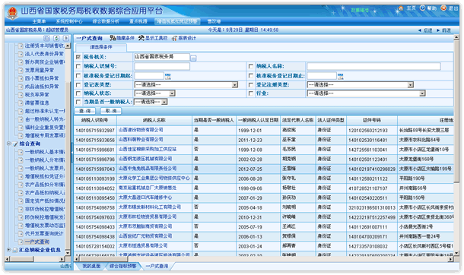Image resolution: width=464 pixels, height=275 pixels.
Task: Open the 主菜单 menu
Action: click(x=39, y=21)
